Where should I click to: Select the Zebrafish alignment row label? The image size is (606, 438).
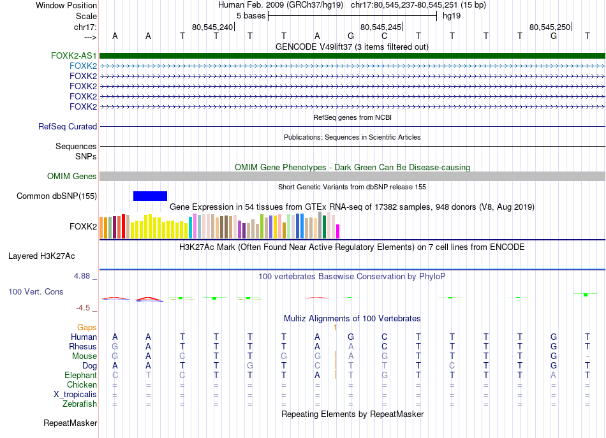pyautogui.click(x=80, y=404)
